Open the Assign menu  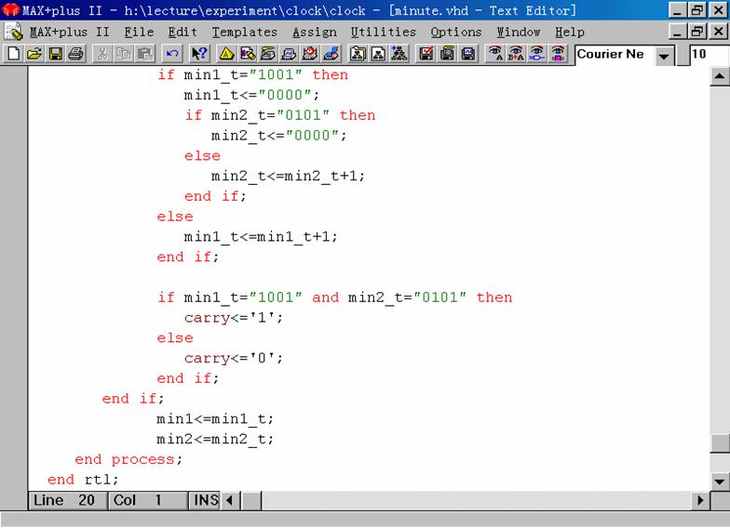315,32
